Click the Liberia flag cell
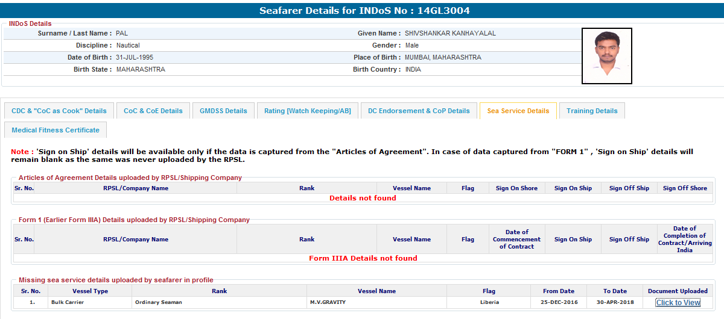The height and width of the screenshot is (319, 724). (489, 302)
